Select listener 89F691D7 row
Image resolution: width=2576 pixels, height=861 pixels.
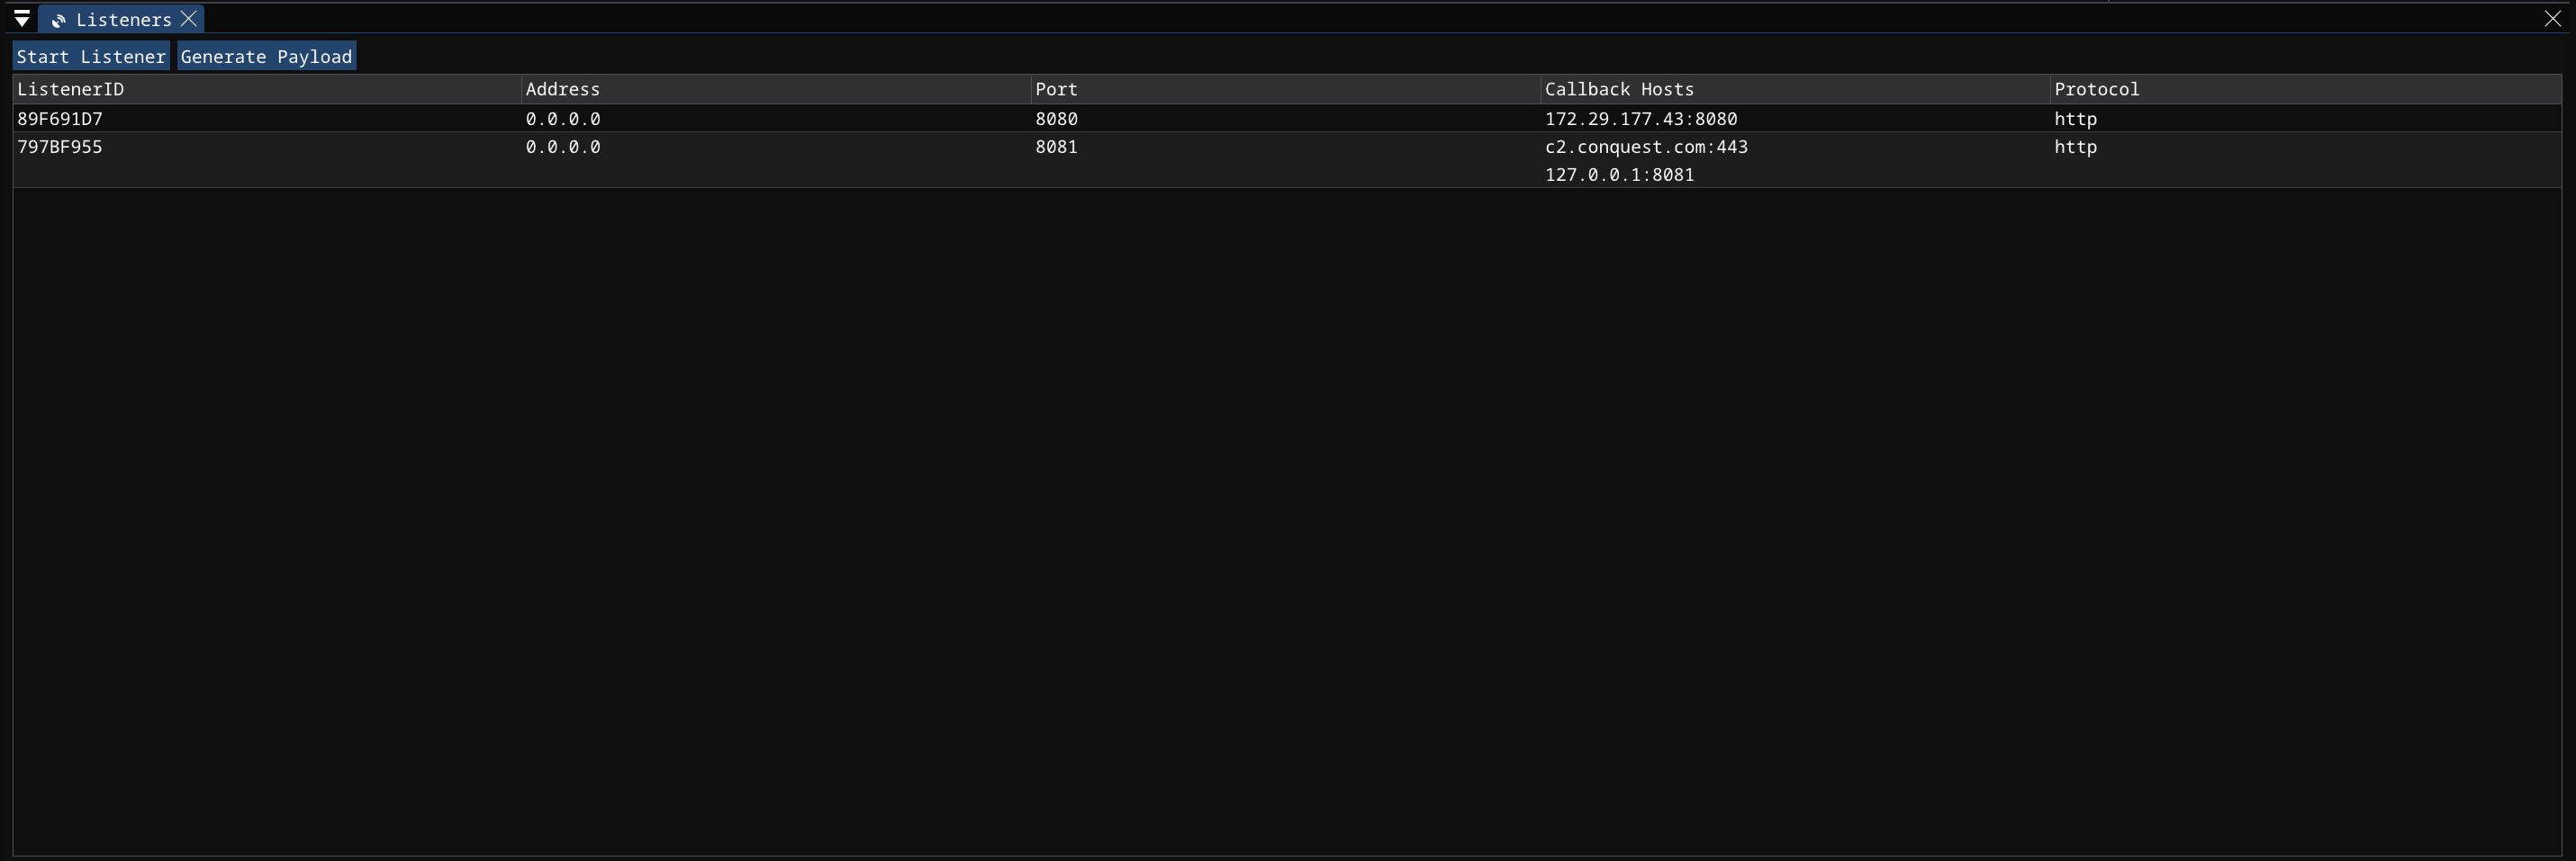pyautogui.click(x=60, y=119)
